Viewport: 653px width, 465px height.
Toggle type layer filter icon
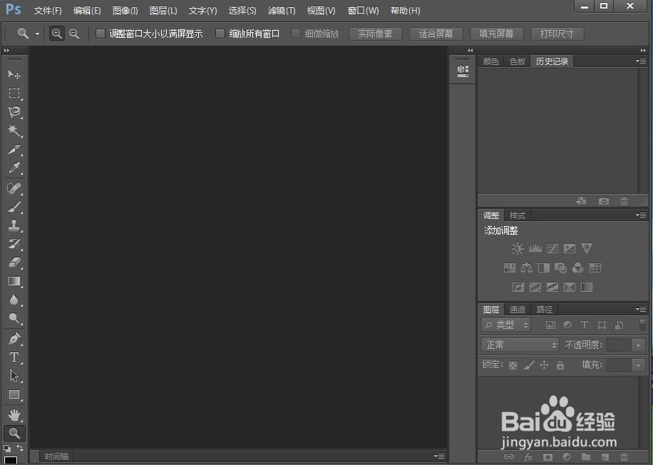point(585,325)
